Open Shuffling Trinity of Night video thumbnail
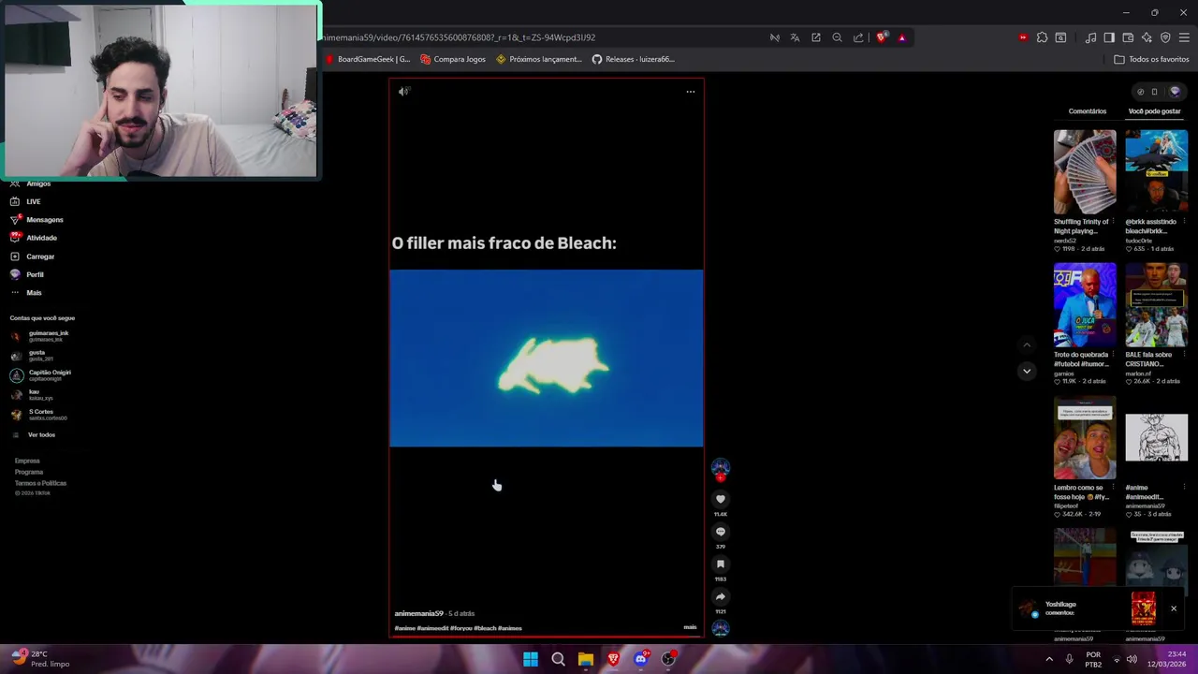The image size is (1198, 674). tap(1085, 172)
